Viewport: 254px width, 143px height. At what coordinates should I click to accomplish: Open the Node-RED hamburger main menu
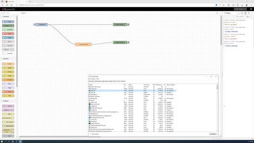click(251, 9)
